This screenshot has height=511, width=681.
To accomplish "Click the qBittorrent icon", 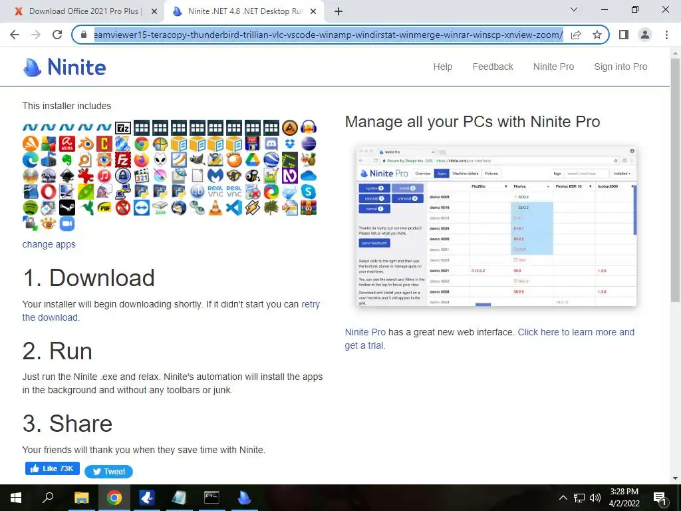I will point(197,192).
